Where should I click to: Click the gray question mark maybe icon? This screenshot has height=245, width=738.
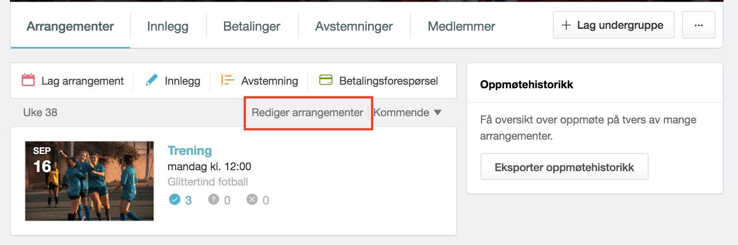(214, 199)
